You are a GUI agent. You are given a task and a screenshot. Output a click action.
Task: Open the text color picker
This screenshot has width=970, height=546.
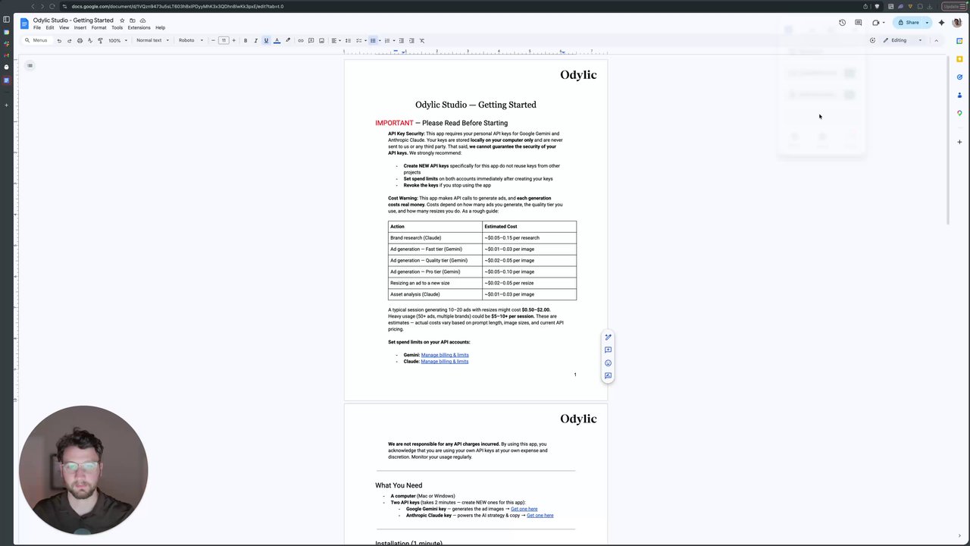click(277, 40)
